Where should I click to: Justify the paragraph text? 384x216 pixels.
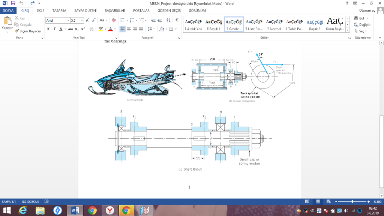[141, 29]
